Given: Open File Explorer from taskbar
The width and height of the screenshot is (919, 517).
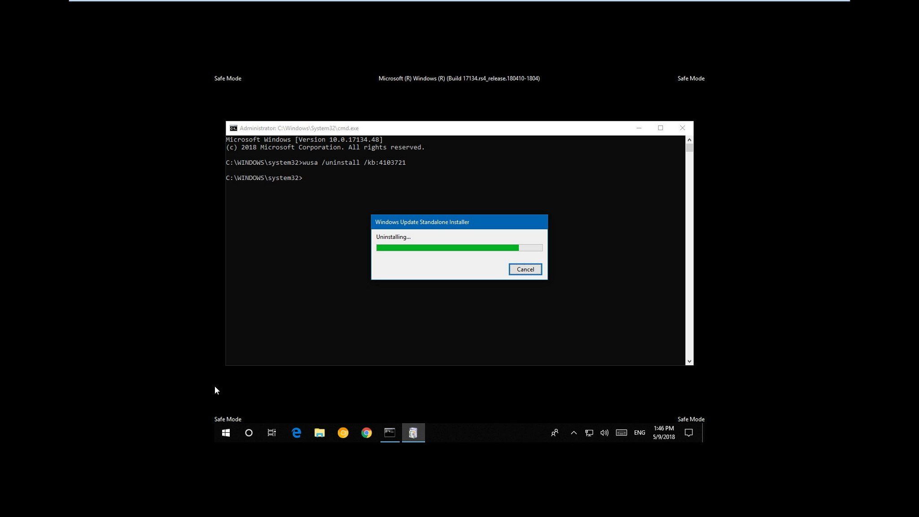Looking at the screenshot, I should tap(319, 433).
